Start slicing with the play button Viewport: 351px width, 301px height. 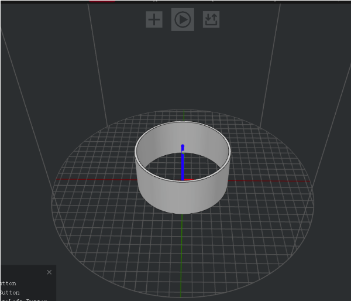pos(183,19)
